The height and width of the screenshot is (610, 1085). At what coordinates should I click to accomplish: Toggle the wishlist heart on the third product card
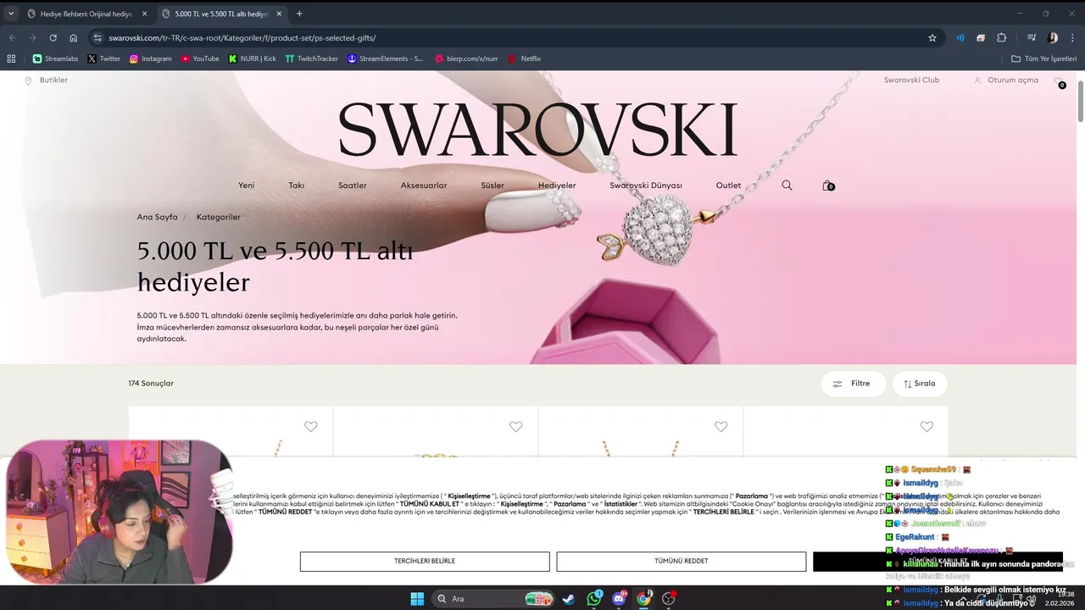721,427
